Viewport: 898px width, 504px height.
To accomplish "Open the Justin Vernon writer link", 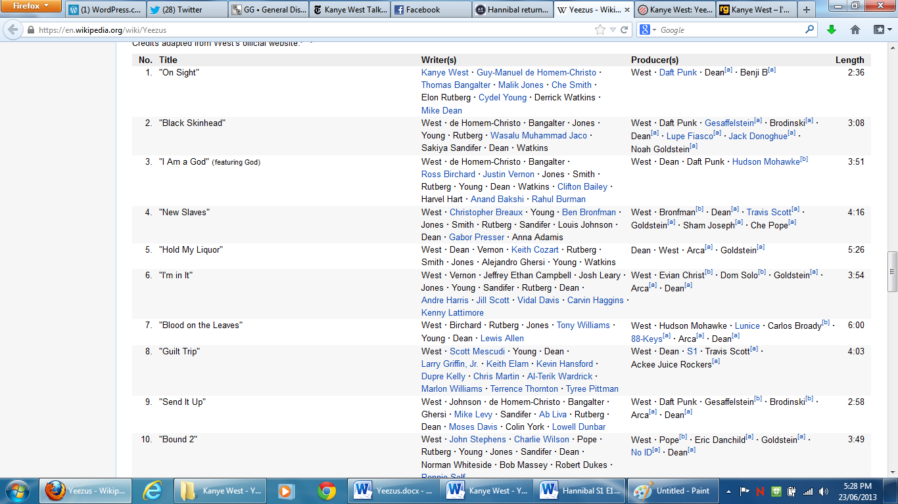I will click(506, 175).
